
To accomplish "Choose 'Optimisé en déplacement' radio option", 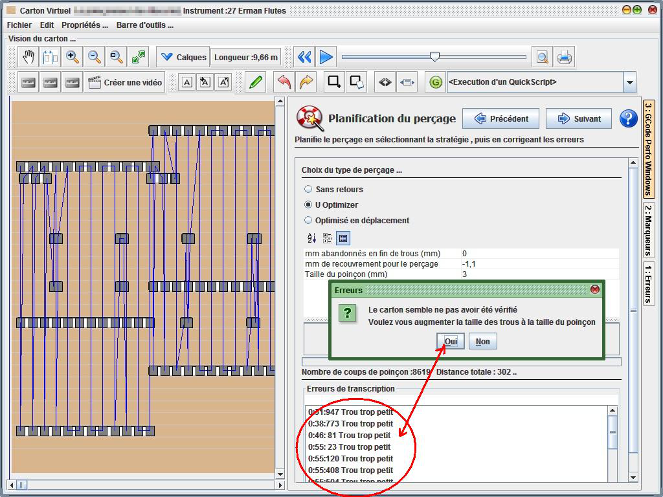I will (309, 221).
